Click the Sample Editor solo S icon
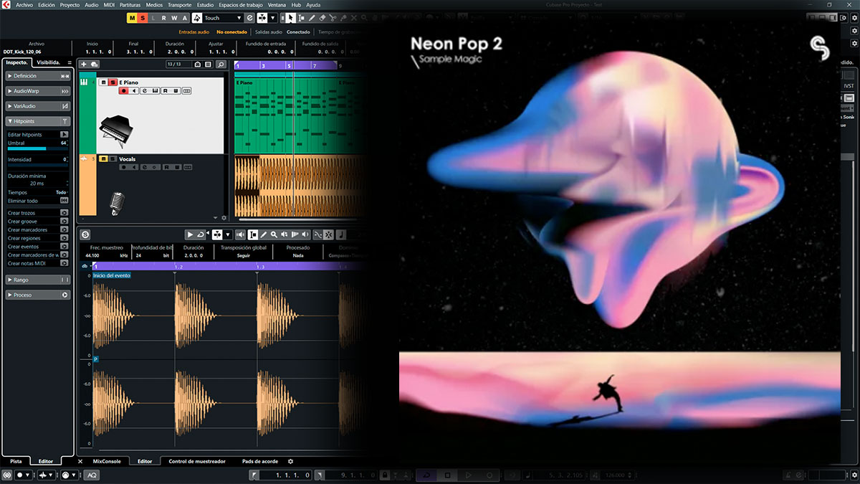The height and width of the screenshot is (484, 860). point(85,234)
